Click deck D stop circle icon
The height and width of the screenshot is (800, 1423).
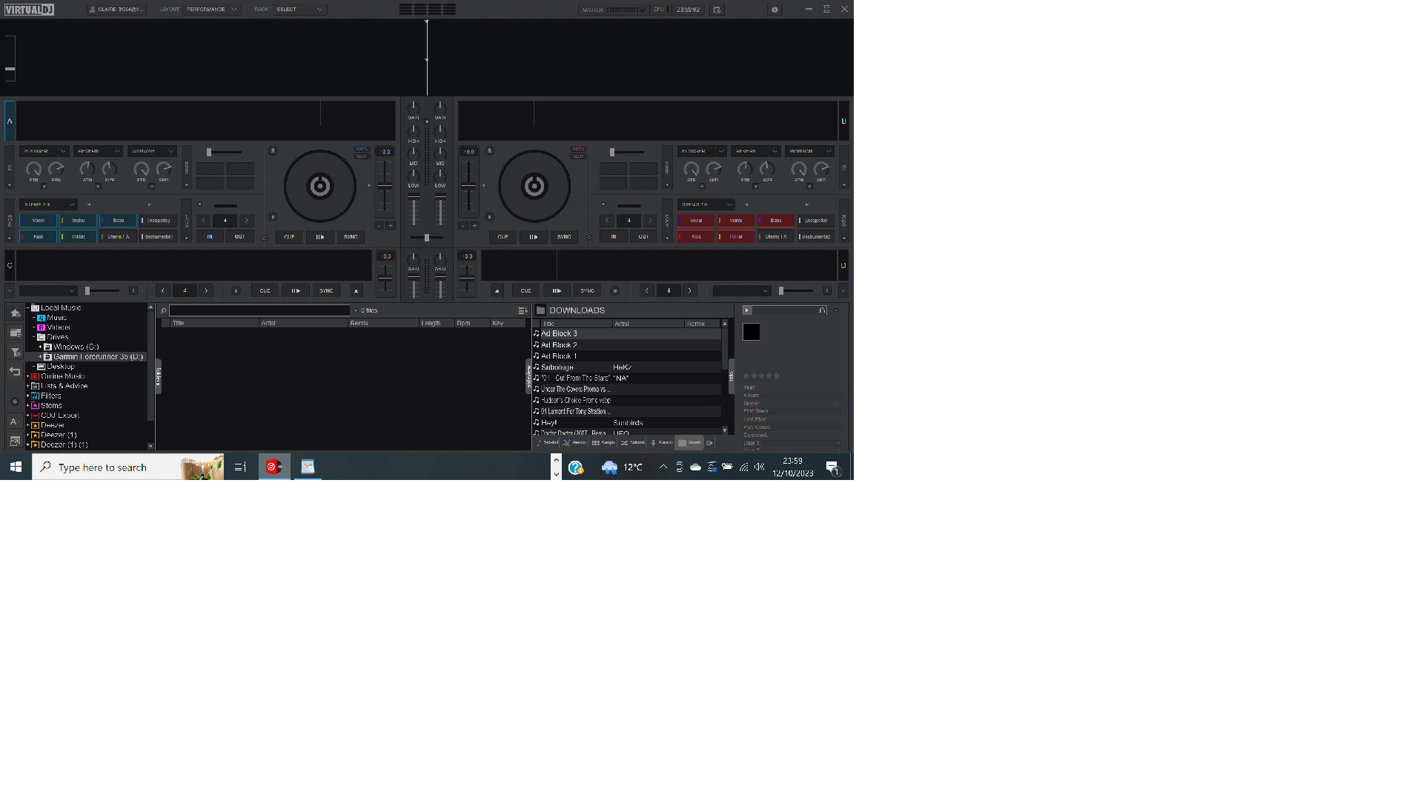pos(614,291)
